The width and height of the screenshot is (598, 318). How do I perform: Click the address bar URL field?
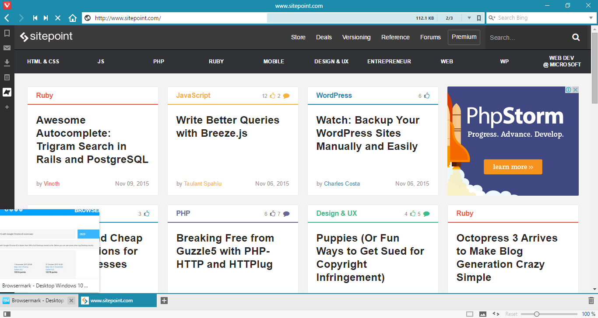click(175, 18)
